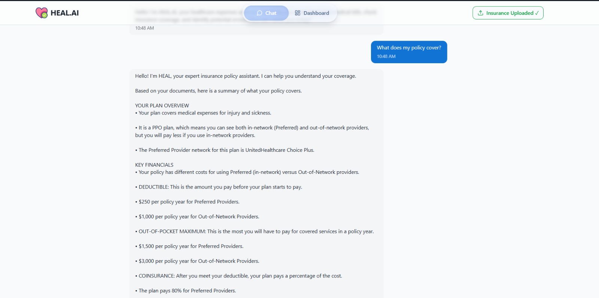Viewport: 599px width, 298px height.
Task: Click "$1,500 per policy year" Preferred Providers line
Action: pos(189,246)
